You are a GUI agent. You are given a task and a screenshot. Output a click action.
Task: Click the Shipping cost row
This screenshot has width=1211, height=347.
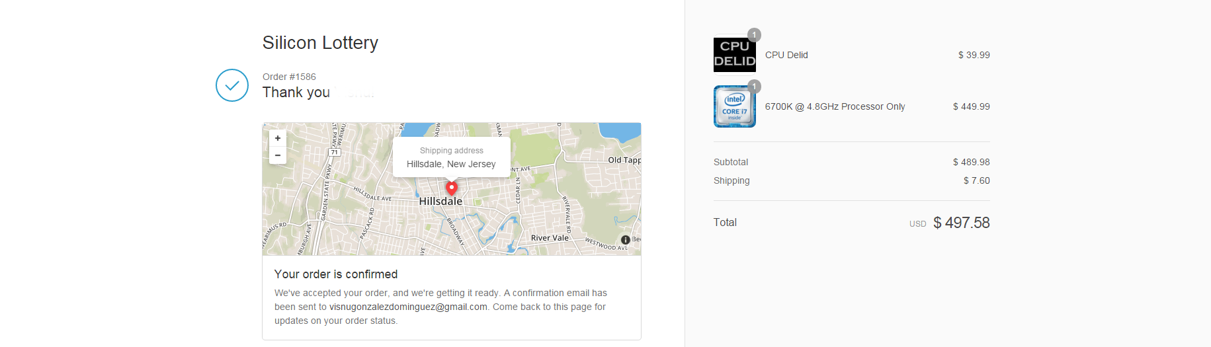852,180
